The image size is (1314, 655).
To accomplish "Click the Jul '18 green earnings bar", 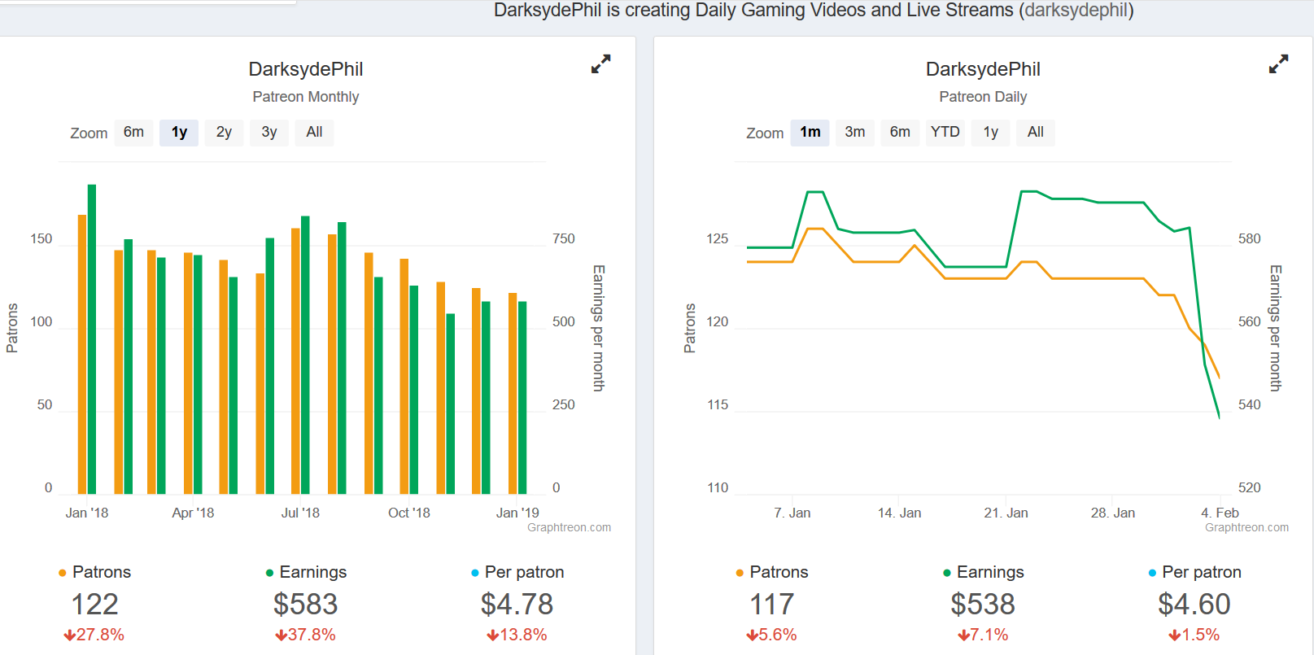I will [305, 355].
